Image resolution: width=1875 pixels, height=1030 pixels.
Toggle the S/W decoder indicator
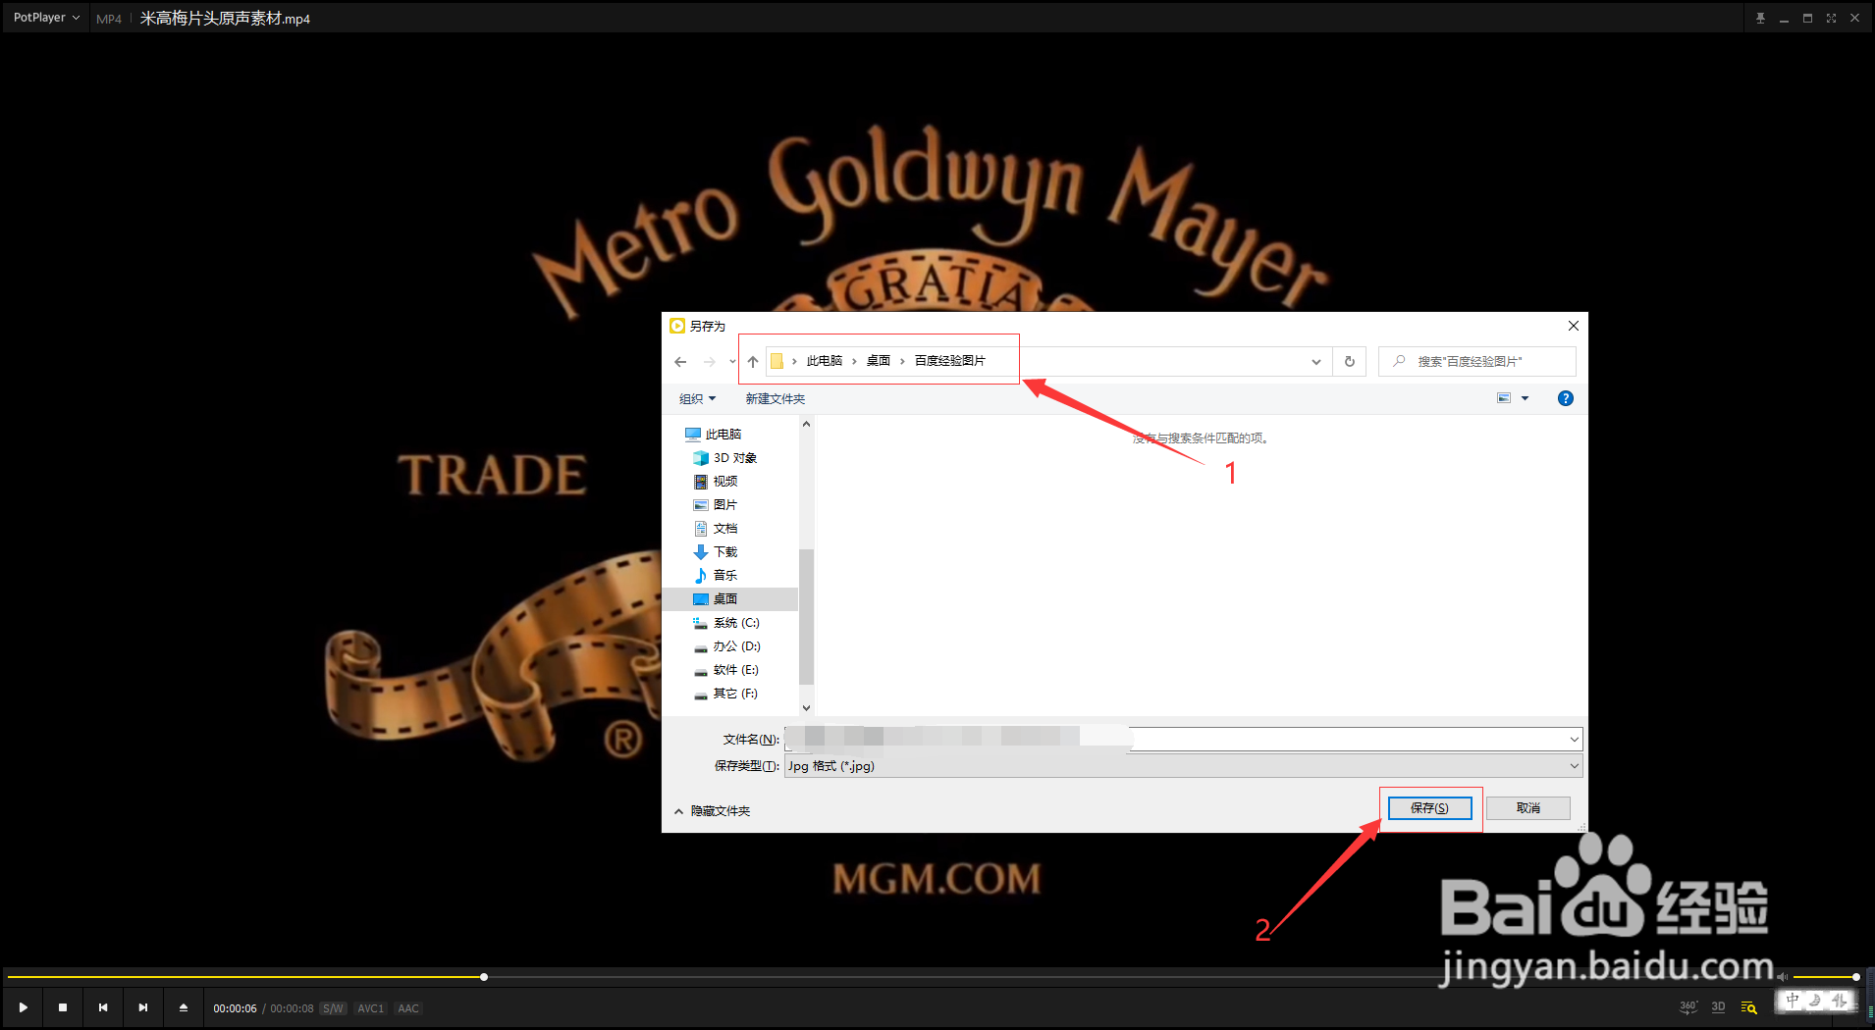coord(333,1008)
